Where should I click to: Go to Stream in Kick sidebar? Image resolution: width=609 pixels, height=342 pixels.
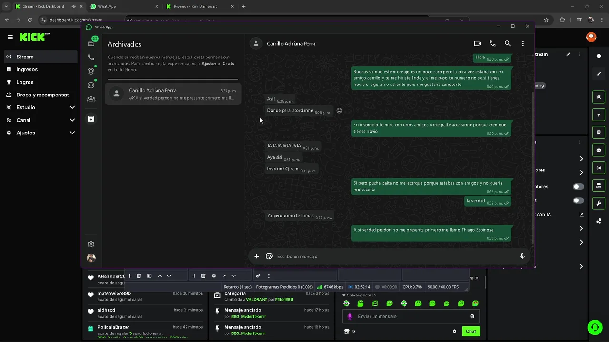tap(40, 57)
